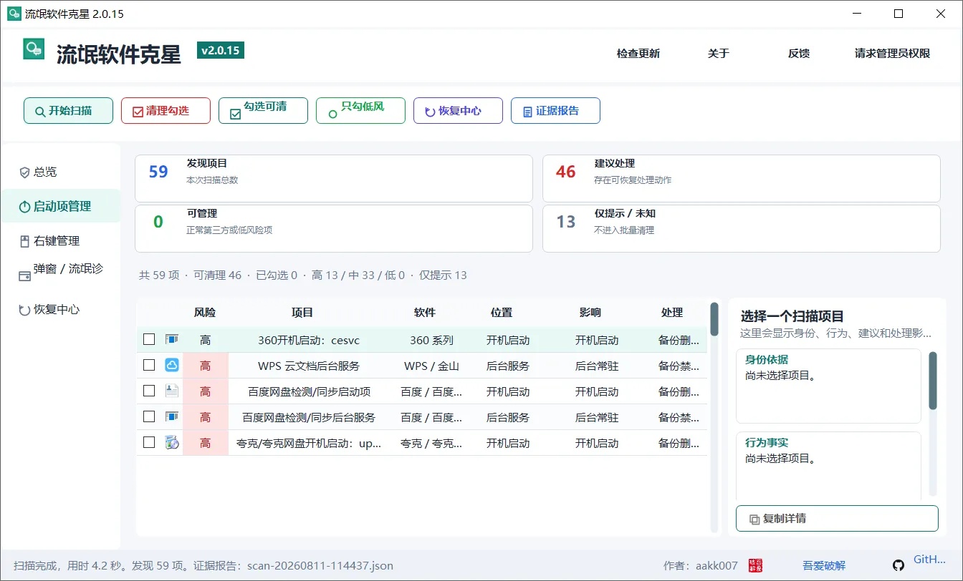Viewport: 963px width, 581px height.
Task: Click the 复制详情 button
Action: coord(837,519)
